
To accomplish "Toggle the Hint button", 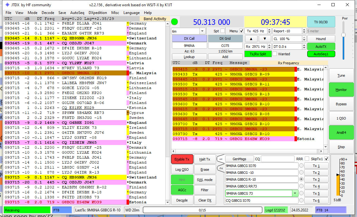I will [182, 180].
